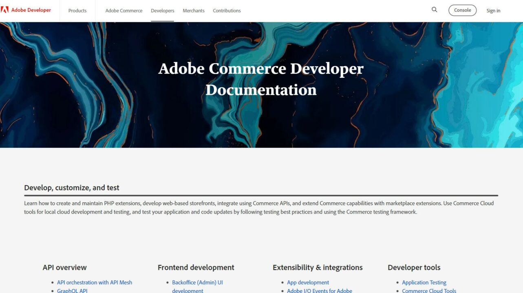Go to Adobe Commerce nav item
Image resolution: width=523 pixels, height=293 pixels.
click(124, 11)
